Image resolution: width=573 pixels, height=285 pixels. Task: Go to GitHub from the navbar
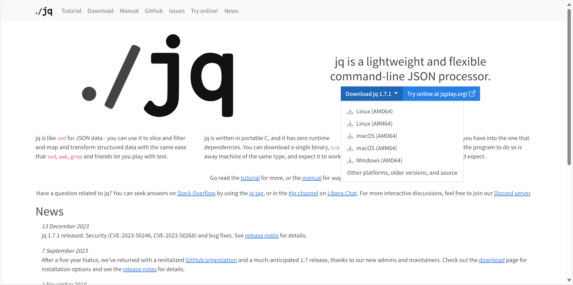[x=154, y=11]
